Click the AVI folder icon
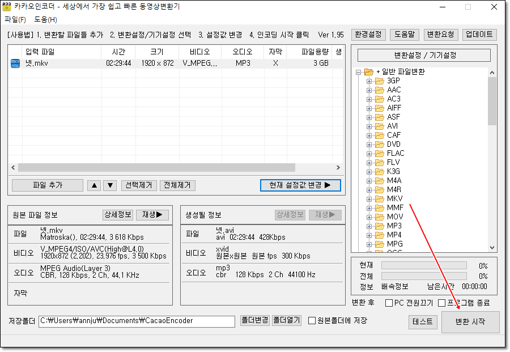The height and width of the screenshot is (352, 510). click(x=379, y=126)
